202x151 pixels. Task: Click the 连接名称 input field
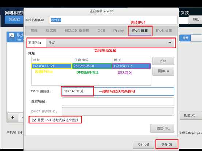pyautogui.click(x=113, y=20)
